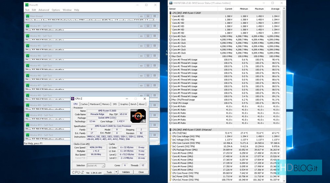Maximize the Worker #1 Self-Test subwindow
Screen dimensions: 330x183
pyautogui.click(x=148, y=26)
